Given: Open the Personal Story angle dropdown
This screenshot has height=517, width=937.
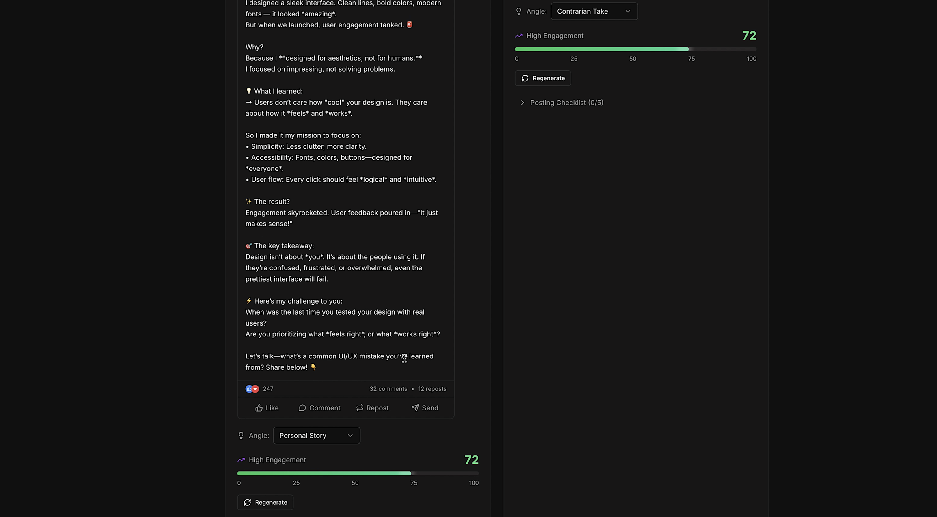Looking at the screenshot, I should [x=317, y=436].
